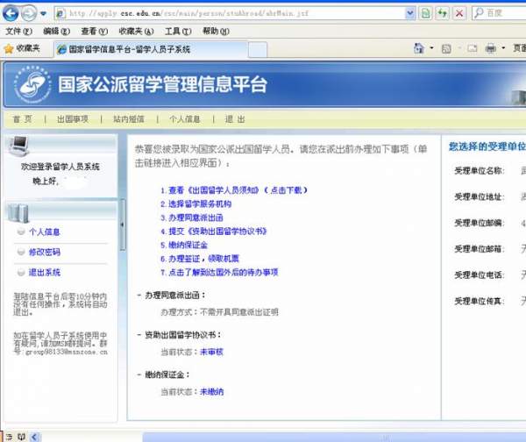
Task: Click the 受理单位邮编 label text
Action: (x=480, y=223)
